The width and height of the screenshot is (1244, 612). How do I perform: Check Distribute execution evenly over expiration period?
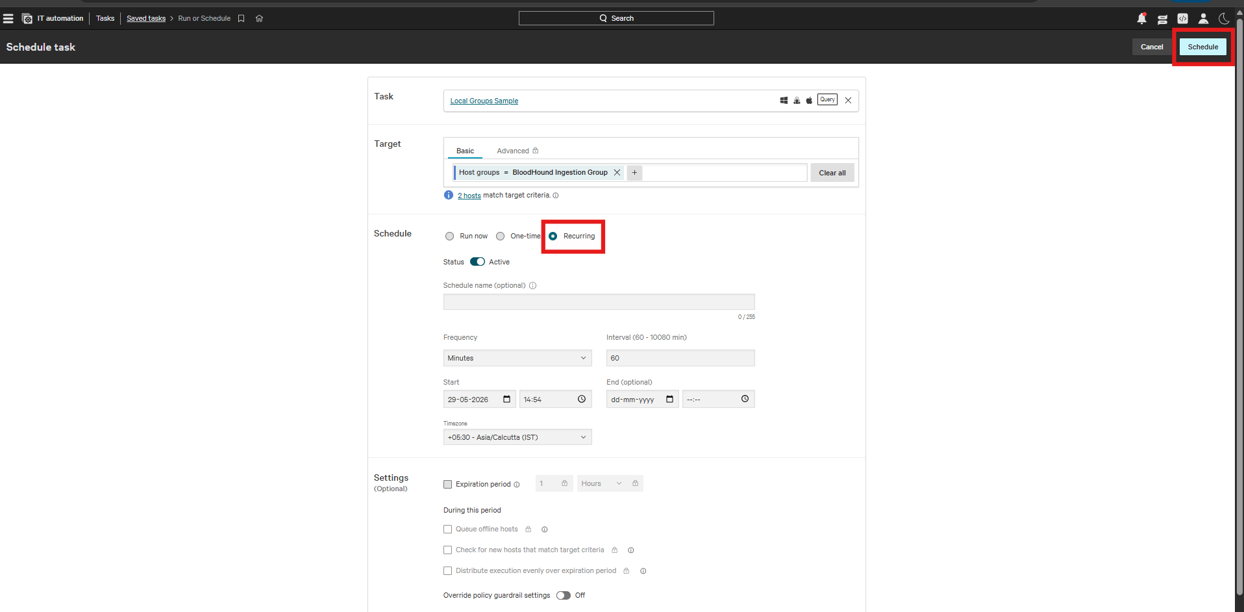click(447, 570)
